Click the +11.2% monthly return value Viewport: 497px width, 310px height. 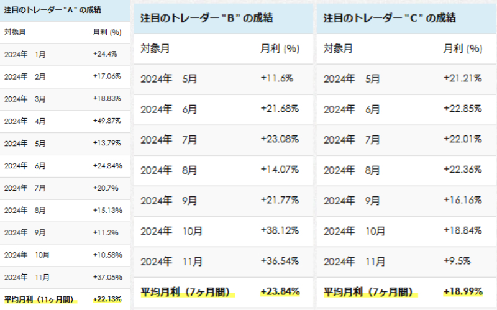point(106,233)
